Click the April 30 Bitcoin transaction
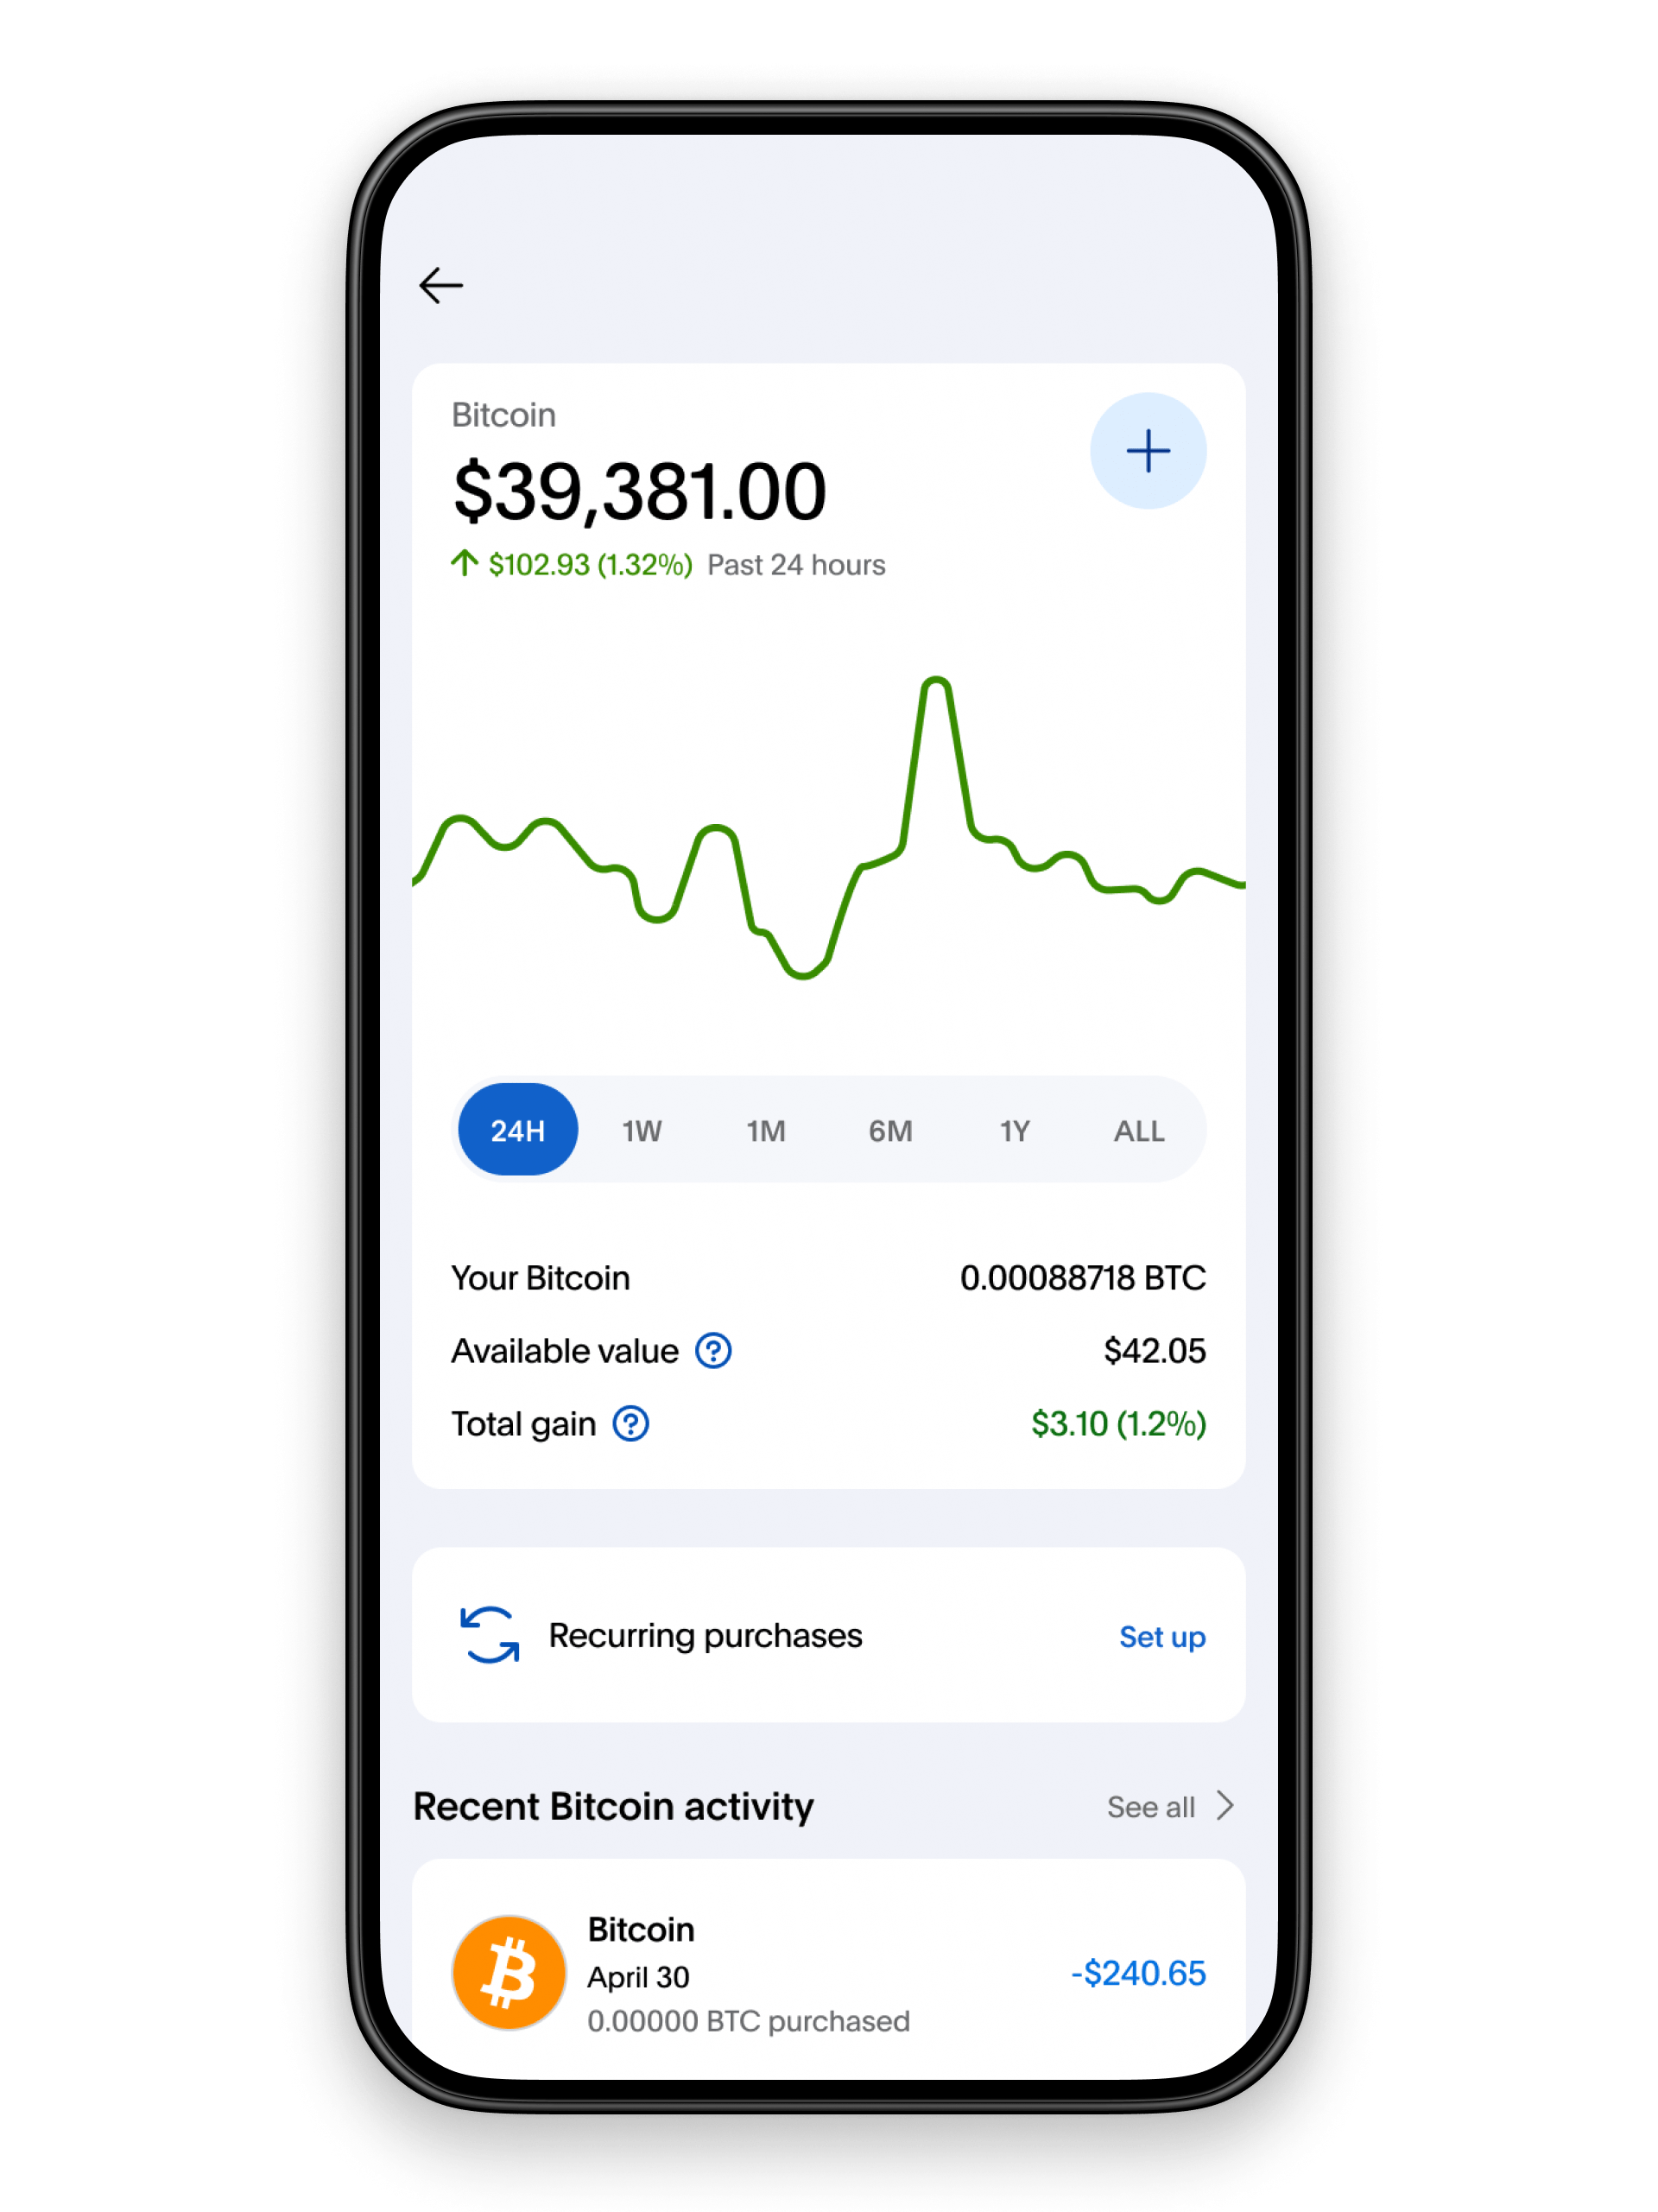This screenshot has width=1658, height=2212. pyautogui.click(x=827, y=1970)
